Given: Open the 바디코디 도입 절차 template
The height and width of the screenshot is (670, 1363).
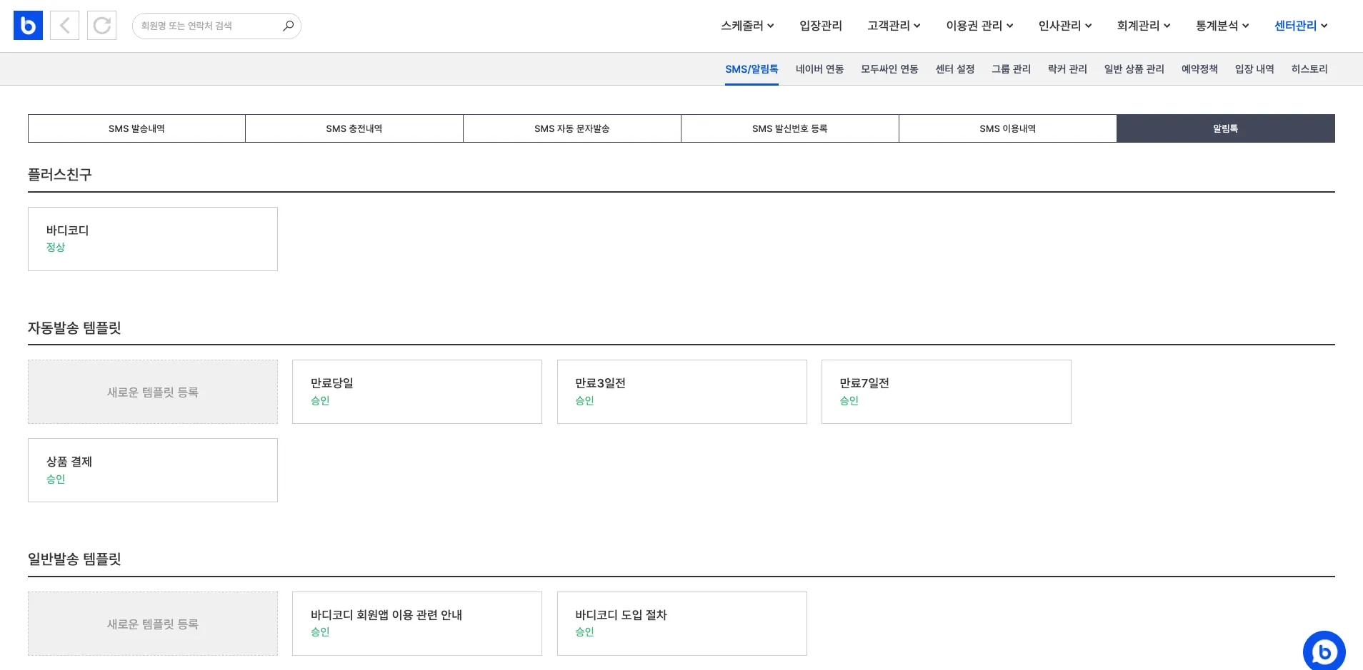Looking at the screenshot, I should coord(681,623).
